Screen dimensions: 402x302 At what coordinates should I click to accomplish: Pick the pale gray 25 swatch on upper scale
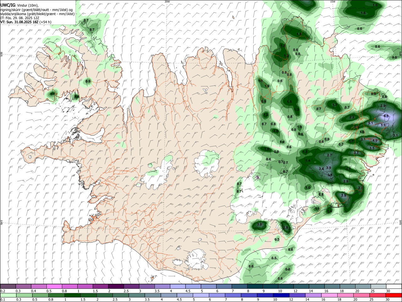[x=378, y=286]
